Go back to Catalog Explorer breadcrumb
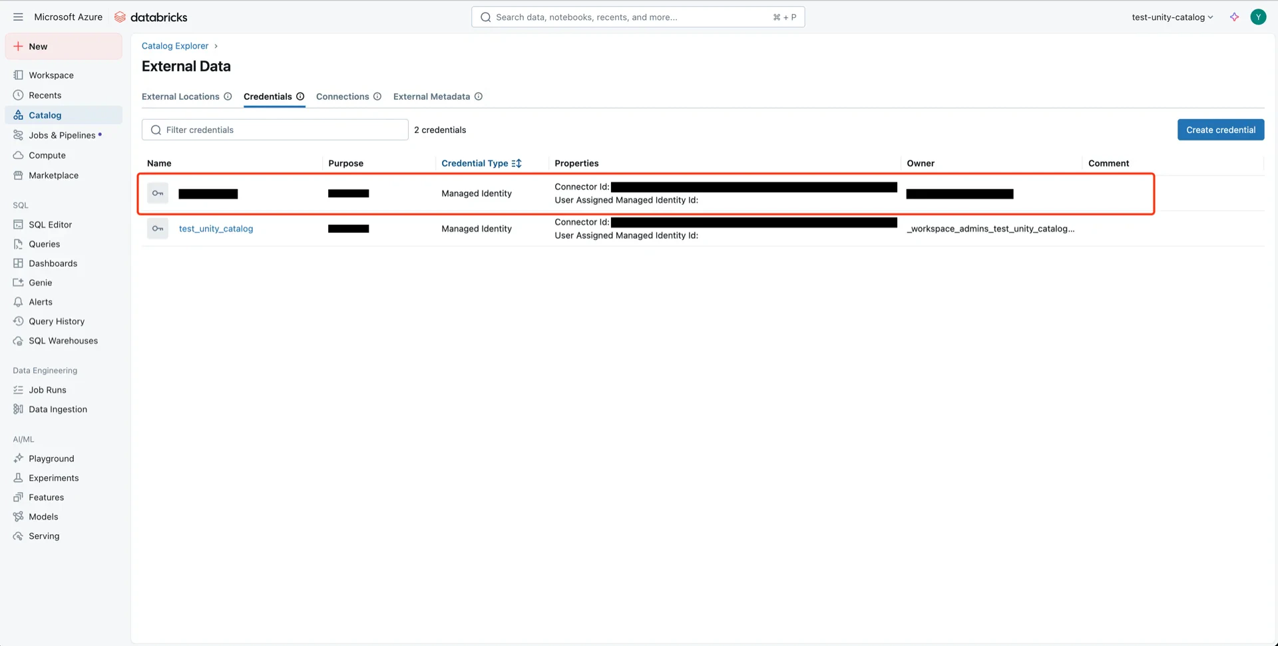The width and height of the screenshot is (1278, 646). coord(175,46)
